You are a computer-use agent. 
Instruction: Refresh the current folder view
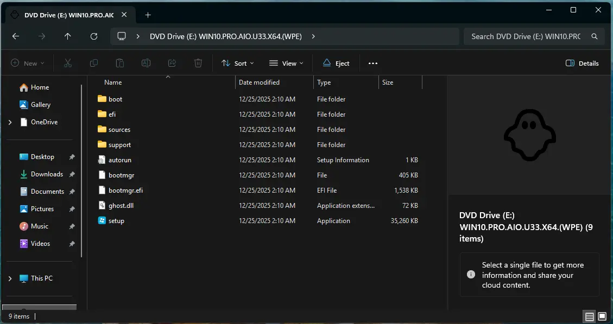click(94, 36)
